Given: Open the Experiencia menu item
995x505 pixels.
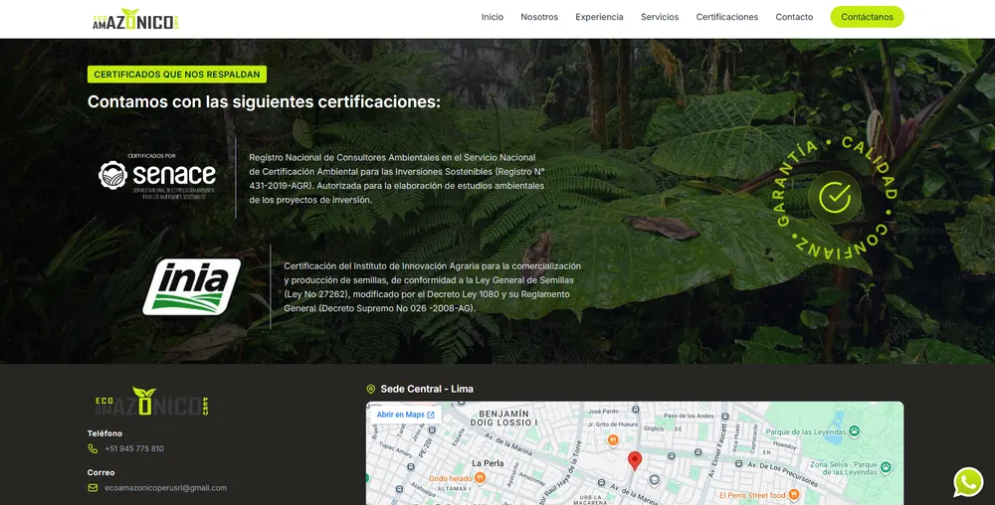Looking at the screenshot, I should click(x=599, y=17).
